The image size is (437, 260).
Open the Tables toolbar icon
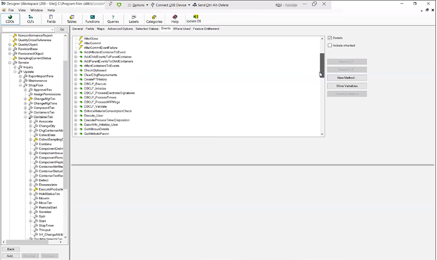pyautogui.click(x=72, y=19)
